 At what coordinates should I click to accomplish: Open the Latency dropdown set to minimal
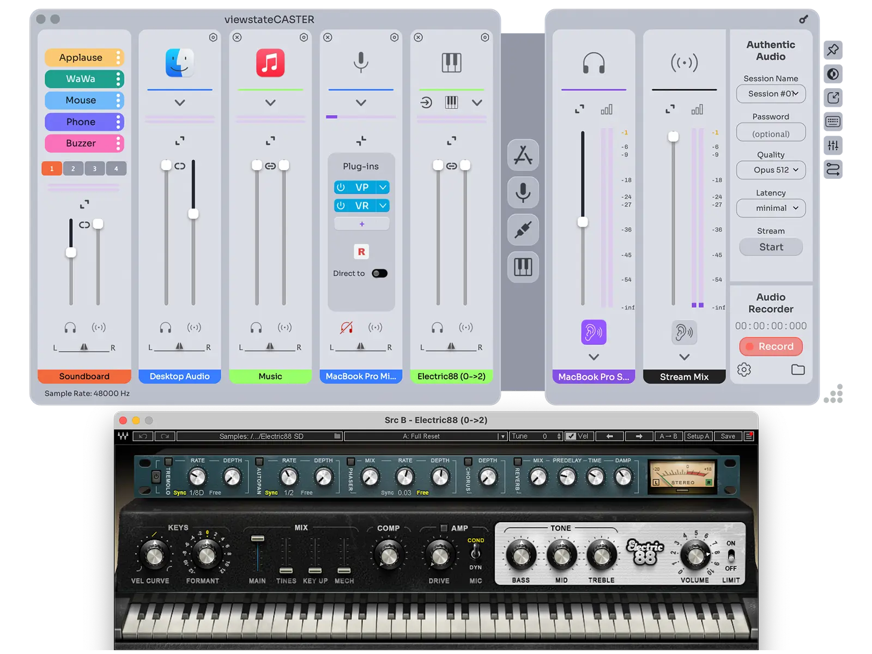pyautogui.click(x=771, y=208)
